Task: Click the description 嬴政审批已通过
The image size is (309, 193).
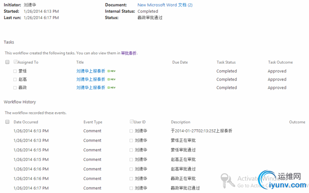Action: [185, 188]
